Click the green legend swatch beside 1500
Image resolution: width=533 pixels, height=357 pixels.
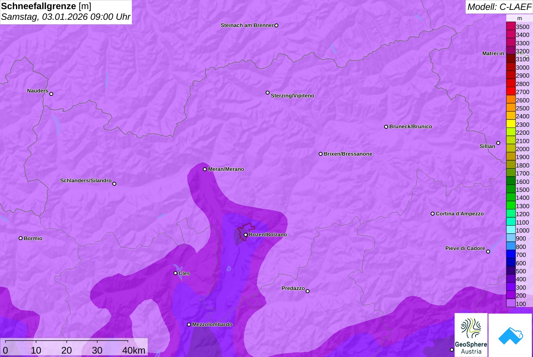click(511, 190)
